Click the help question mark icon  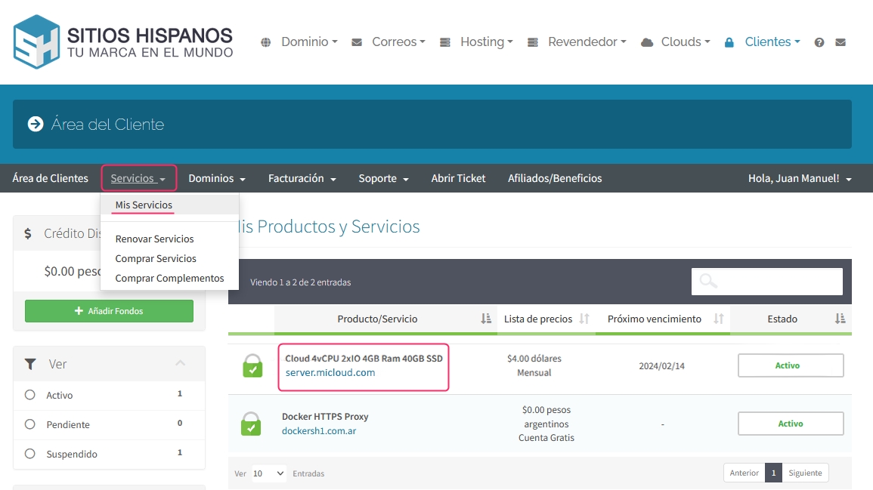click(x=819, y=42)
